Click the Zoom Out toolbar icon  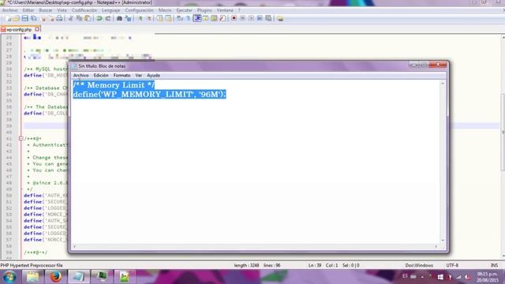[x=149, y=18]
